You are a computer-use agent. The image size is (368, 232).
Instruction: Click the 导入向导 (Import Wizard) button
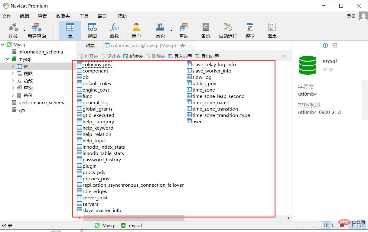pos(180,56)
